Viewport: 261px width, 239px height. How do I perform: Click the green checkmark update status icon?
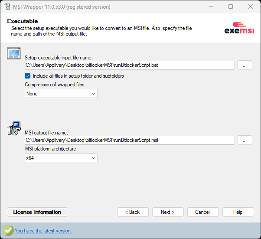tap(8, 230)
